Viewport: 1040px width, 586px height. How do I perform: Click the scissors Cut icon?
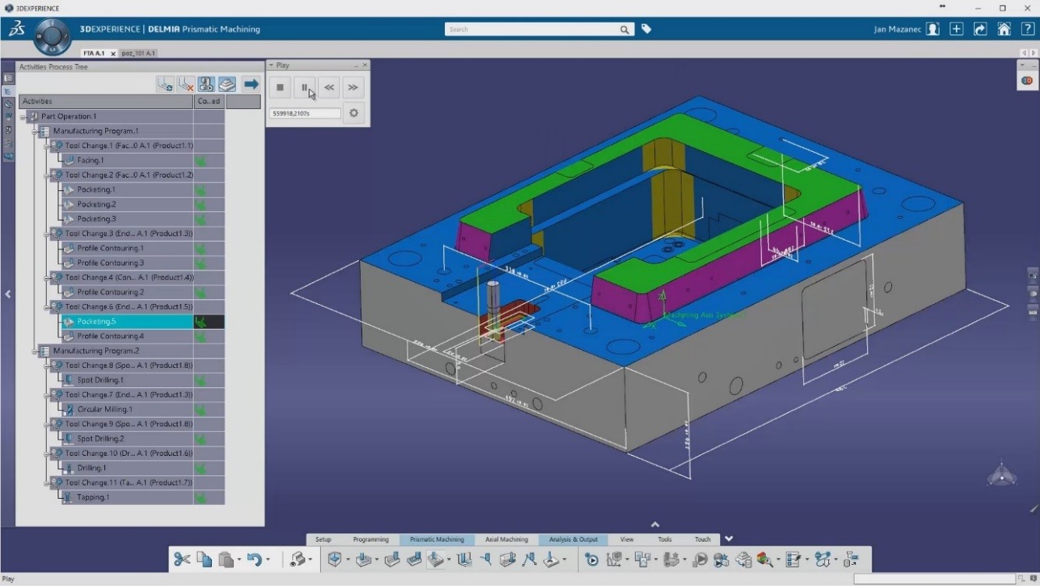182,559
